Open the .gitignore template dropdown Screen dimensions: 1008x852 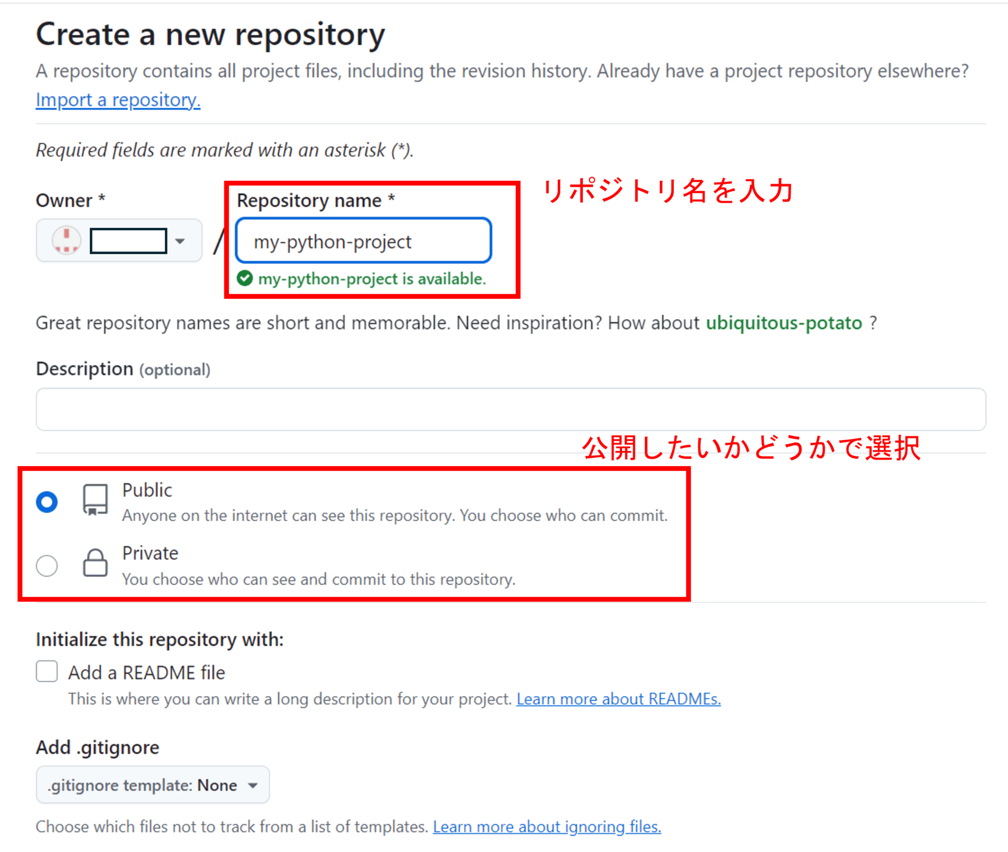tap(152, 785)
